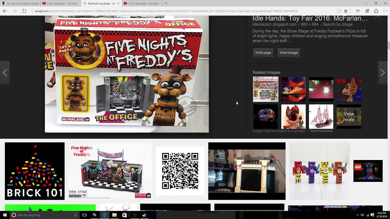The width and height of the screenshot is (390, 219).
Task: Open idlehands1.blogspot.com source link
Action: tap(275, 24)
